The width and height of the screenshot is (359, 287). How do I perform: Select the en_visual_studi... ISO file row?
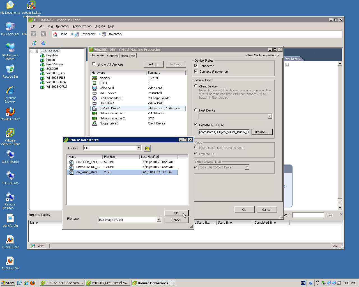tap(123, 172)
